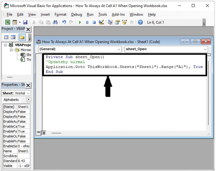Click the Project pane horizontal scrollbar thumb
Image resolution: width=216 pixels, height=171 pixels.
point(10,77)
